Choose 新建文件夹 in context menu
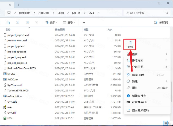The image size is (173, 126). pos(147,96)
